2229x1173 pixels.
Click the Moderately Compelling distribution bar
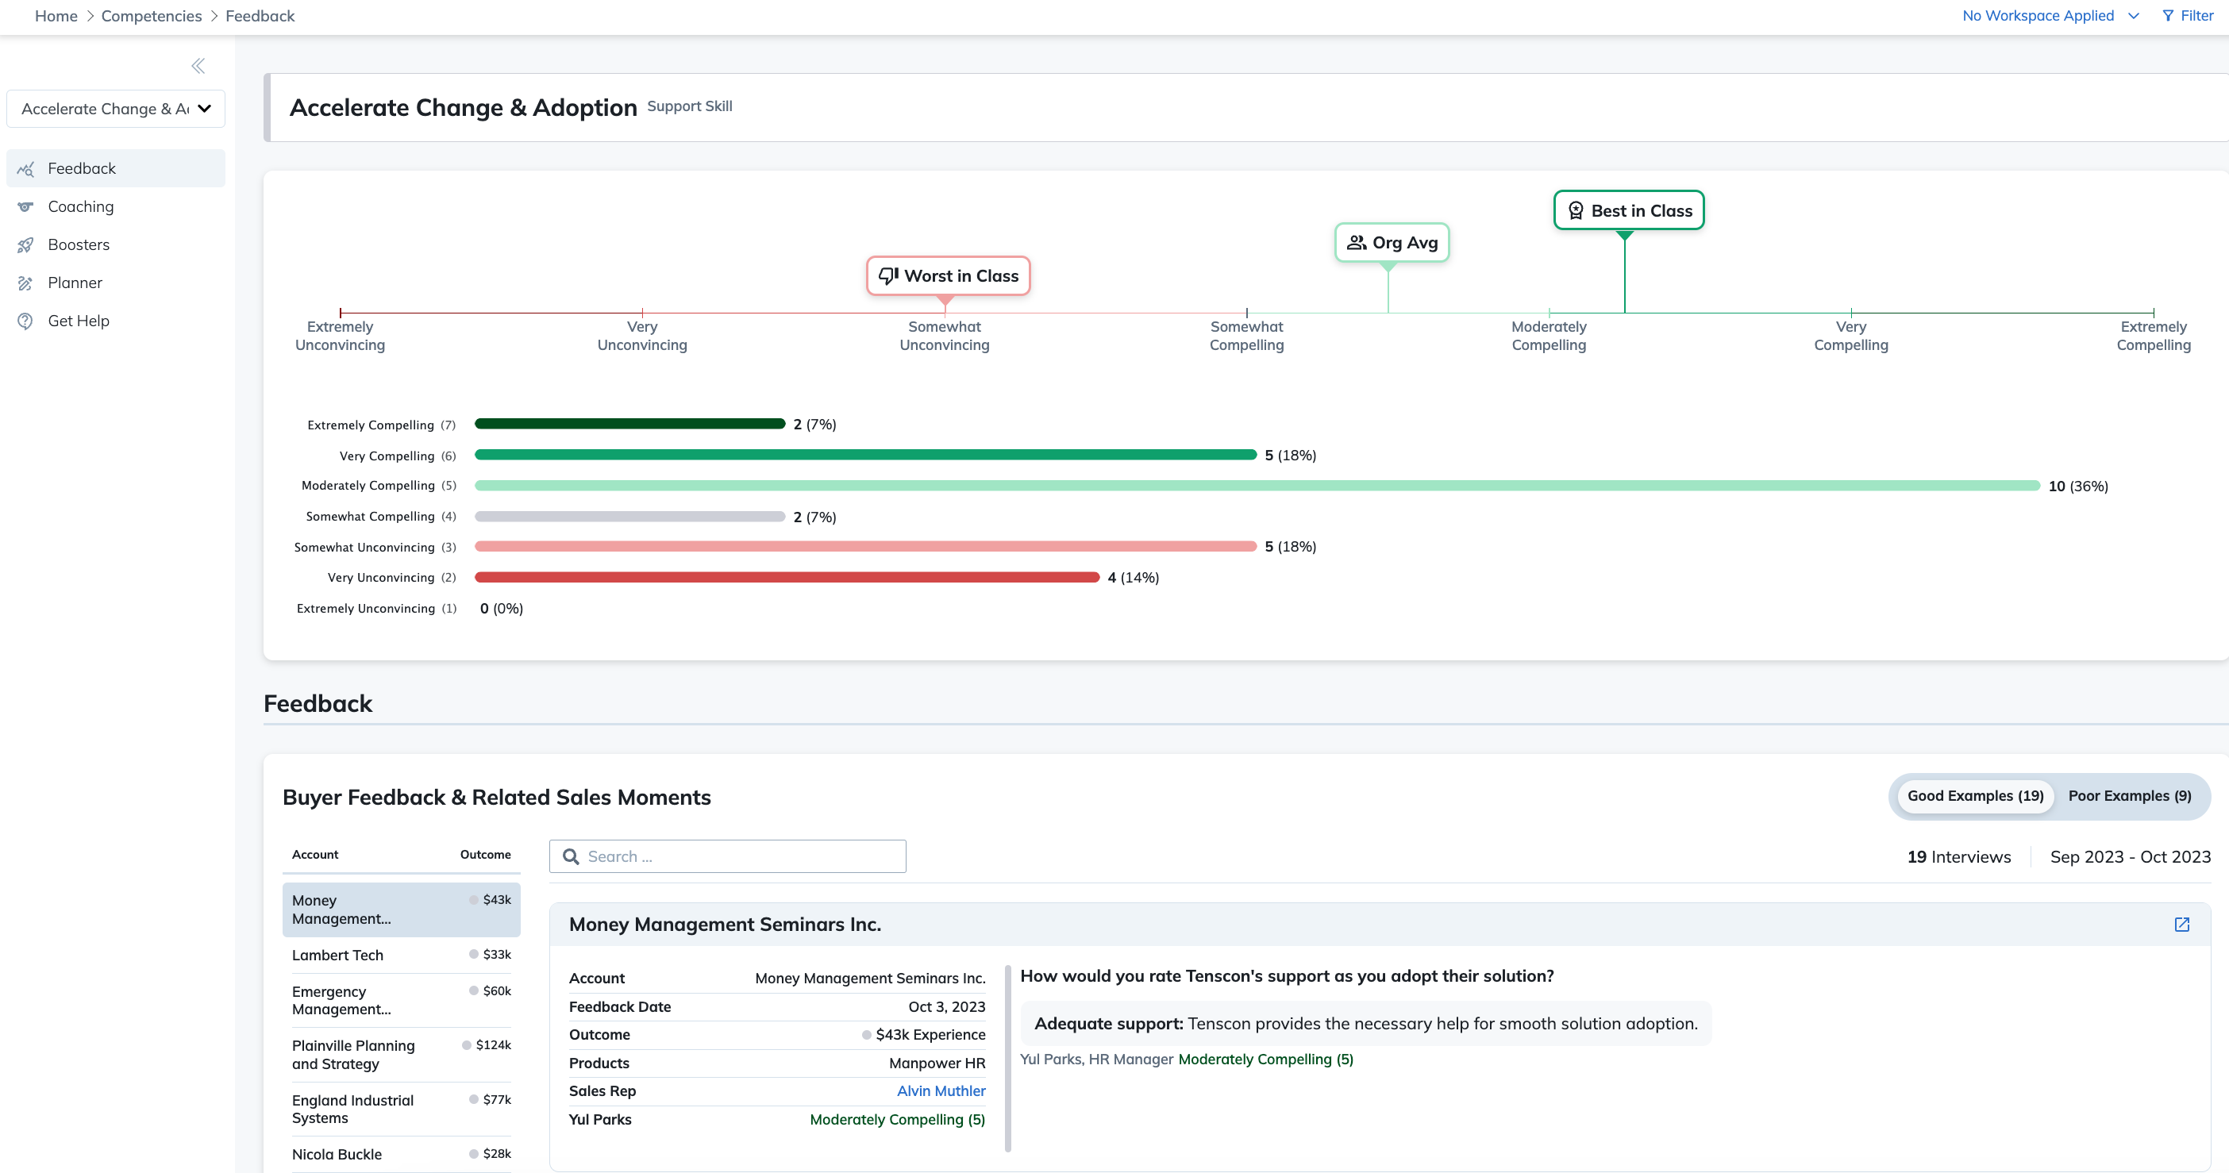pyautogui.click(x=1257, y=487)
